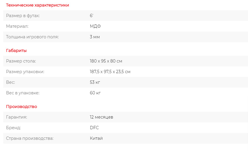Select the "12 месяцев" warranty value
Viewport: 248px width, 151px height.
(x=101, y=117)
